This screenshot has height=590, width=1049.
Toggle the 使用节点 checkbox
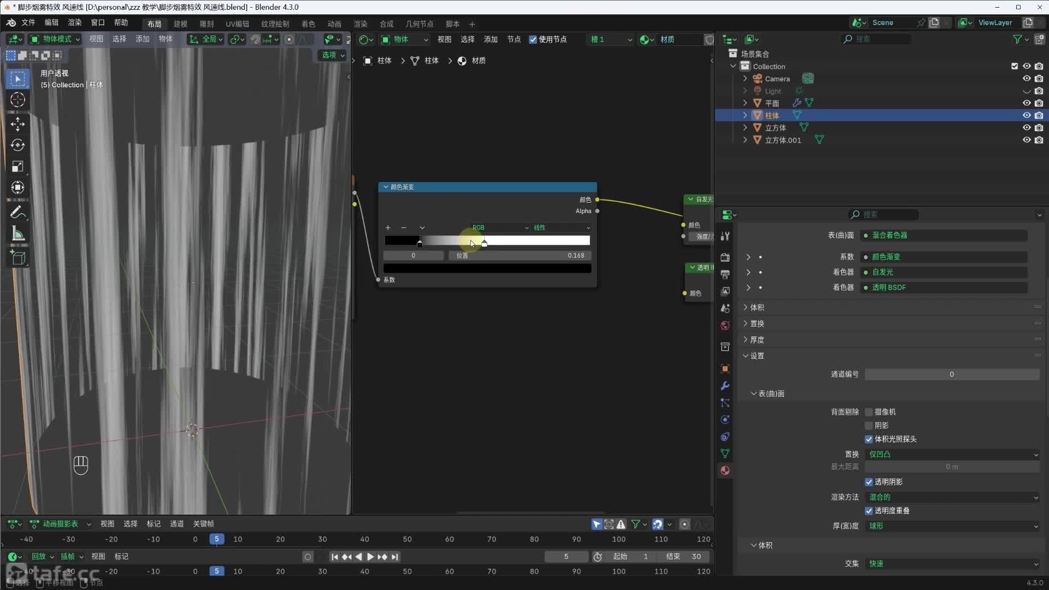[x=533, y=39]
